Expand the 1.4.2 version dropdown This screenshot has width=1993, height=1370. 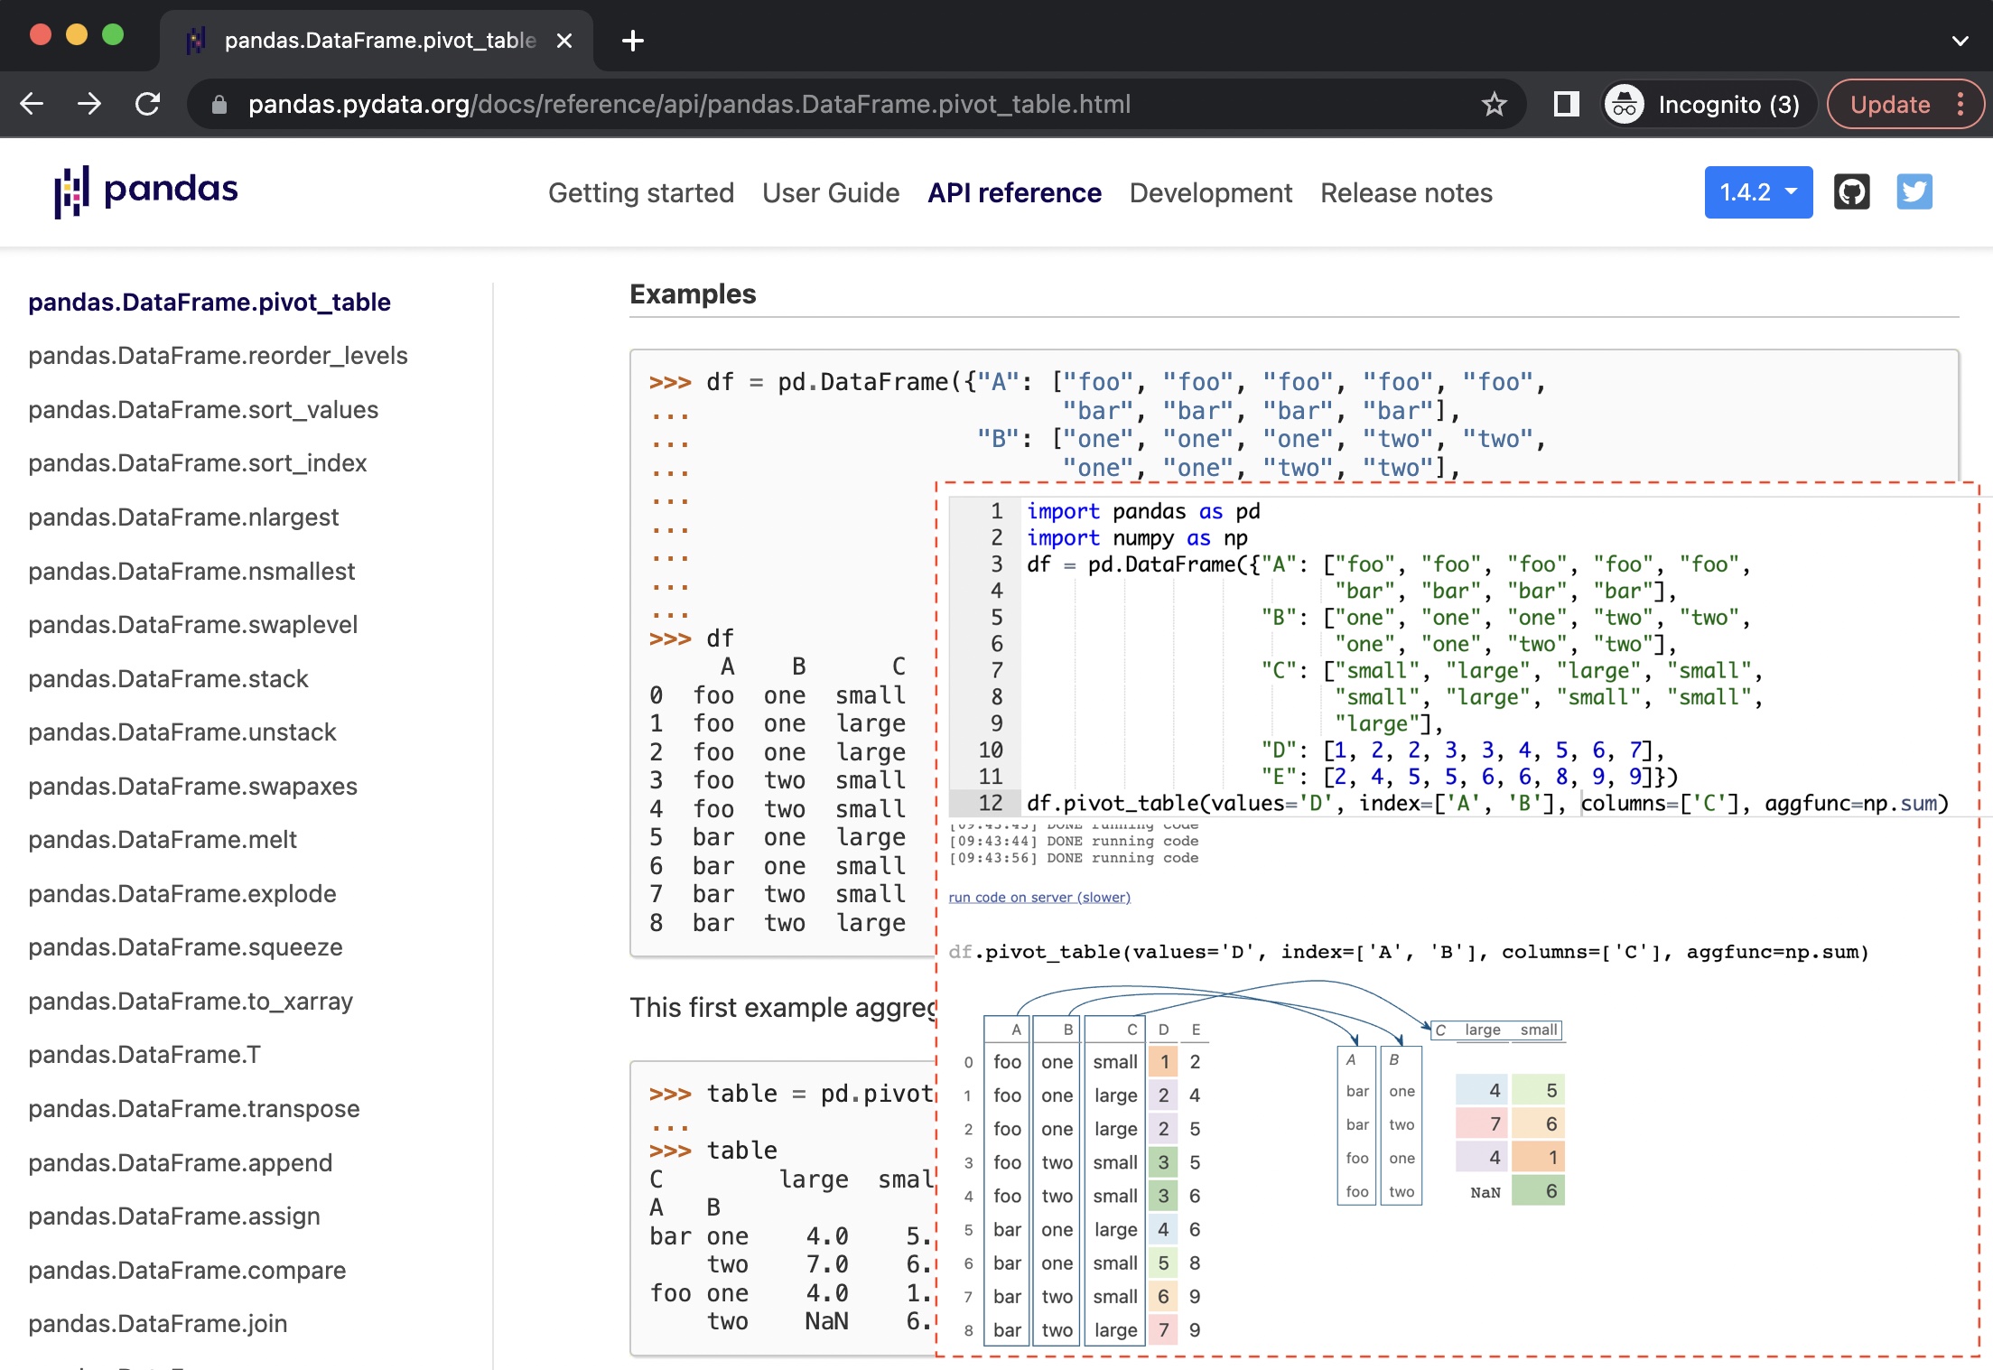1757,192
